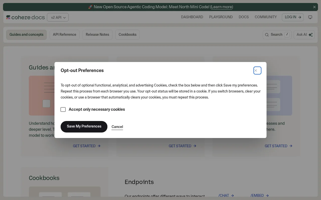The height and width of the screenshot is (200, 321).
Task: Open the PLAYGROUND navigation link
Action: coord(221,17)
